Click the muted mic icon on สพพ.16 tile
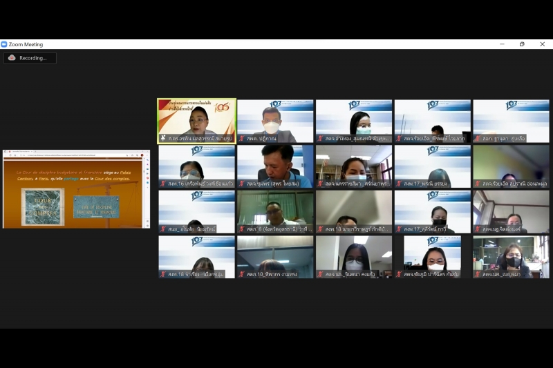The height and width of the screenshot is (368, 553). pos(162,184)
